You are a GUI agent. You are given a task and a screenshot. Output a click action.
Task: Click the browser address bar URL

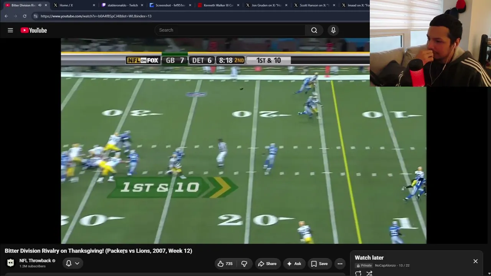(96, 16)
